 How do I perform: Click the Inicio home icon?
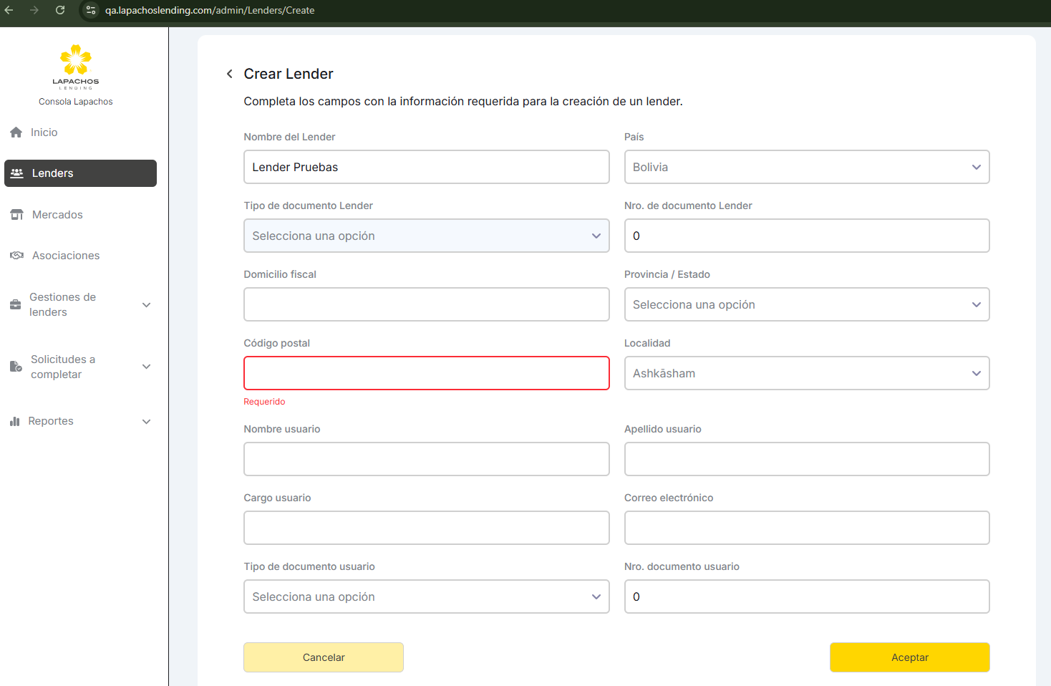tap(16, 132)
